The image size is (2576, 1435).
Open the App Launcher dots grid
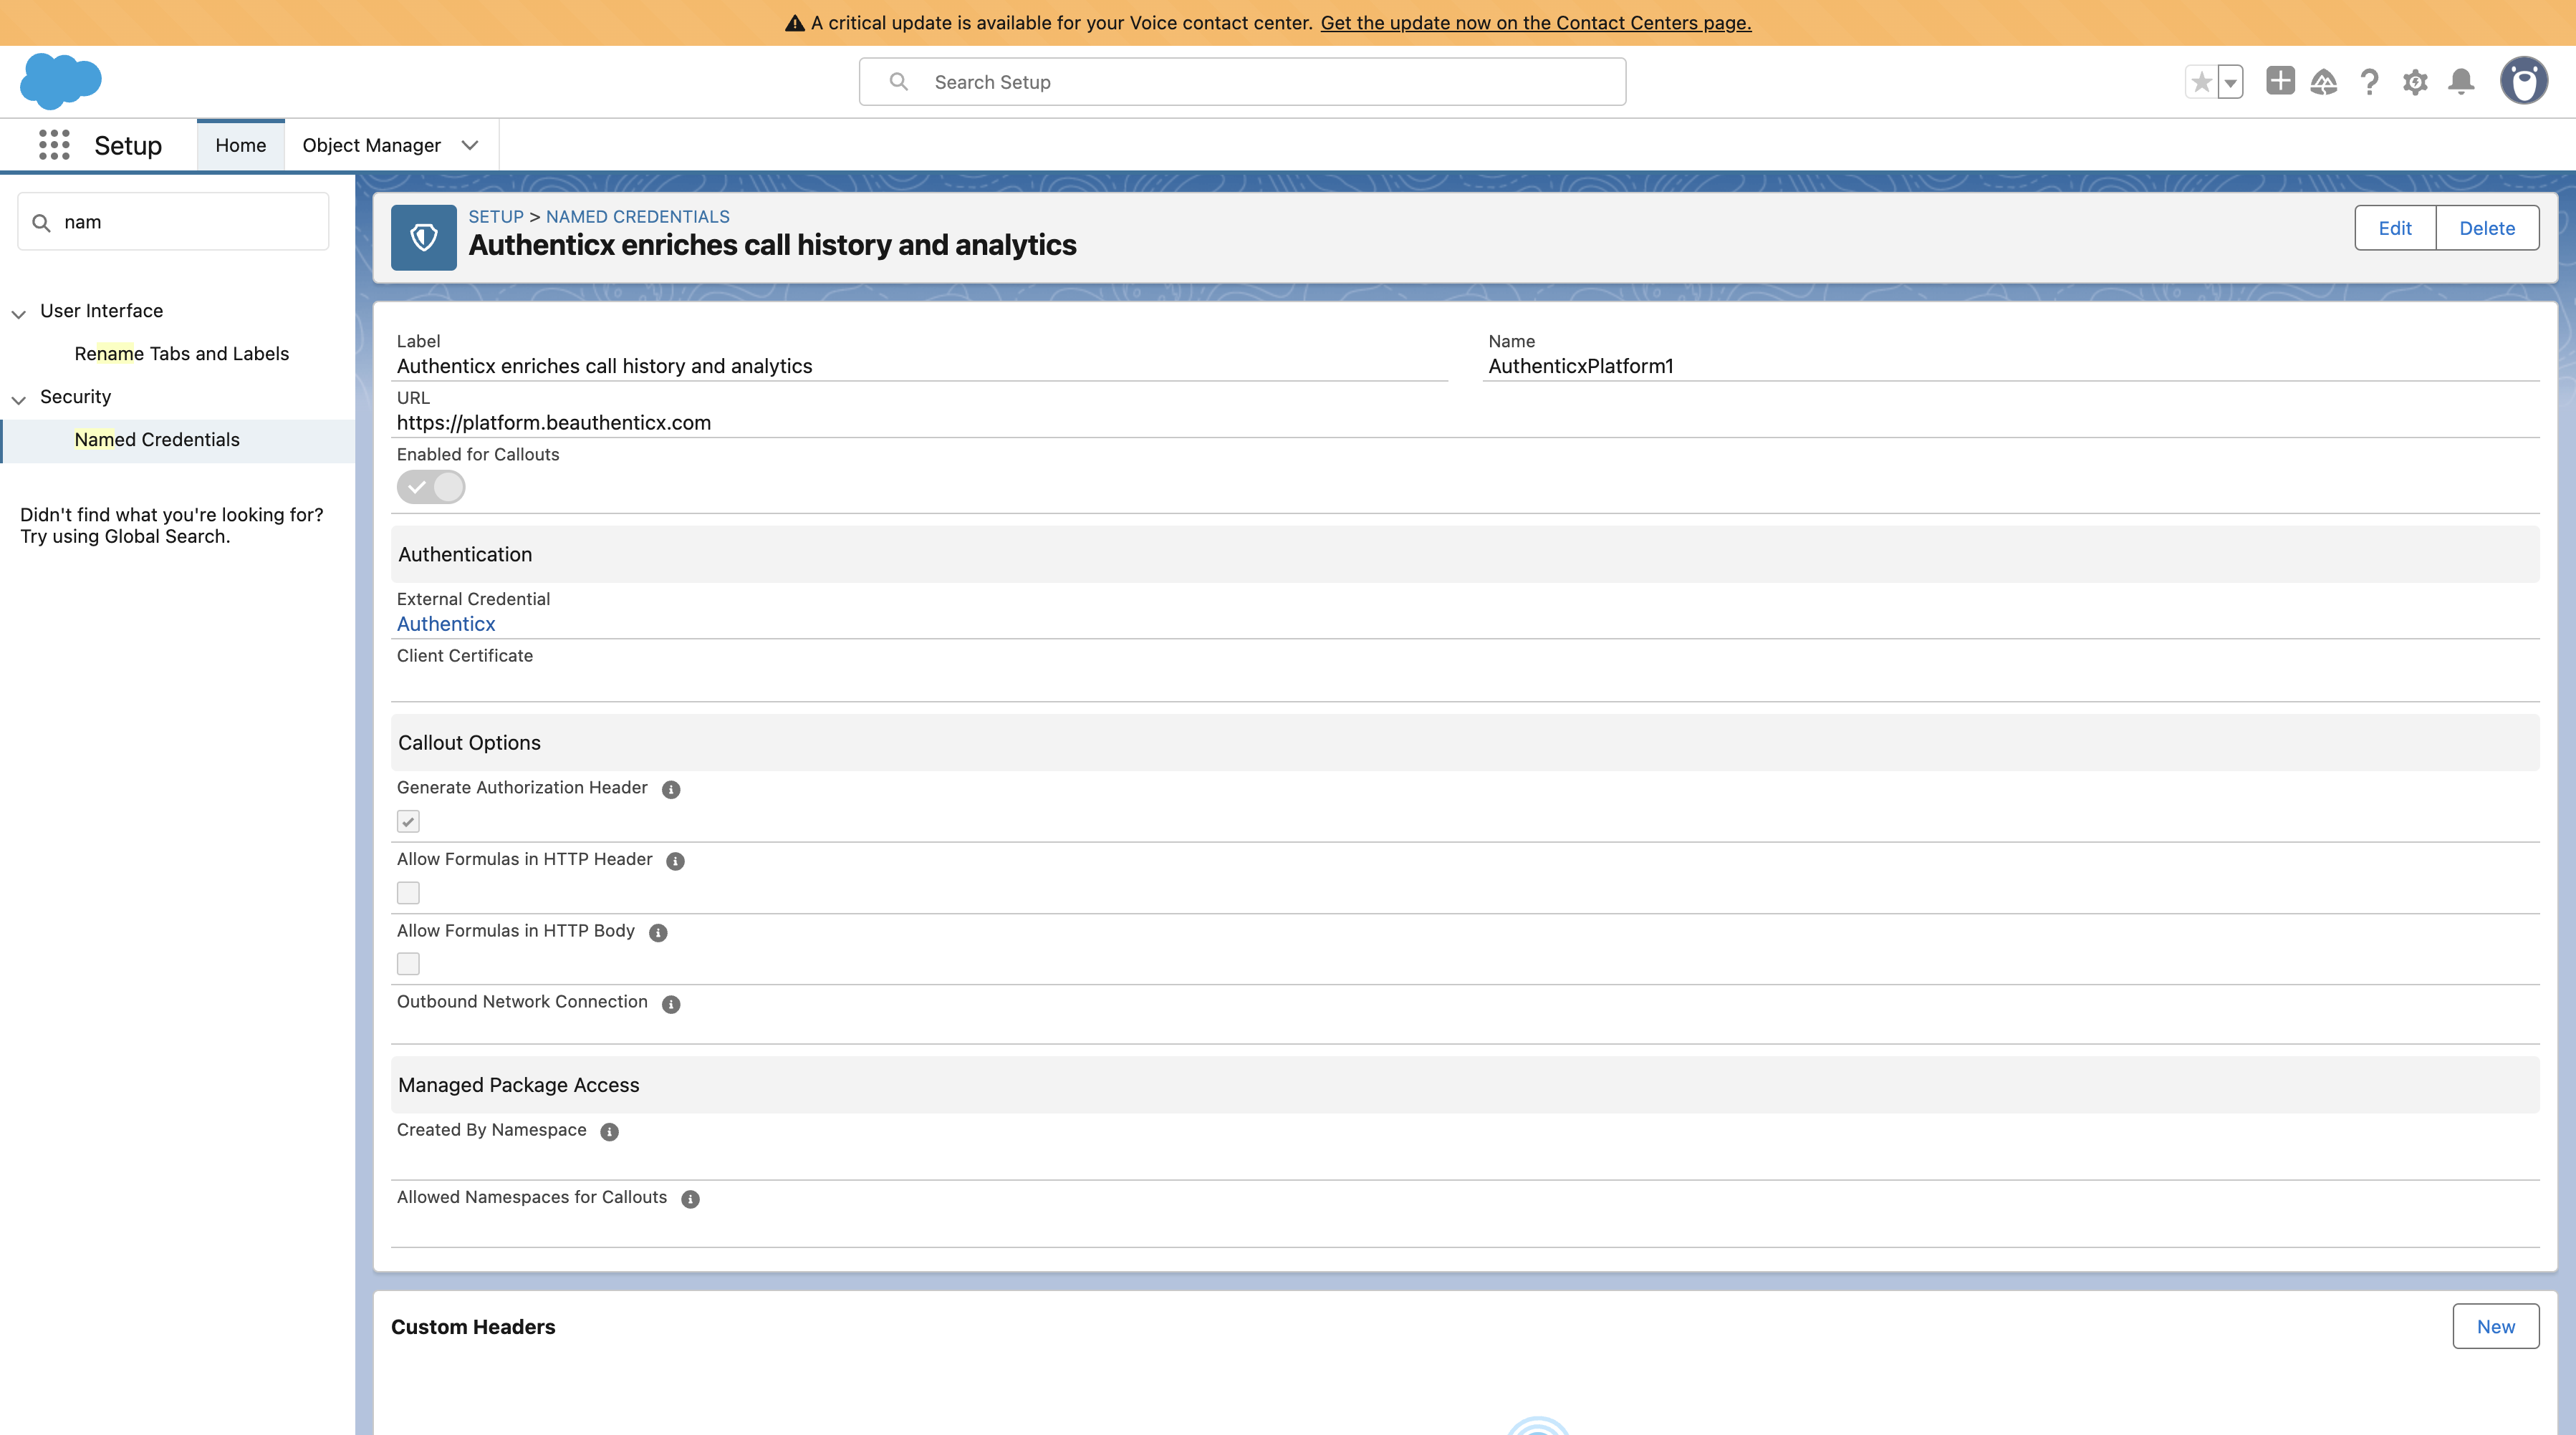[x=54, y=145]
